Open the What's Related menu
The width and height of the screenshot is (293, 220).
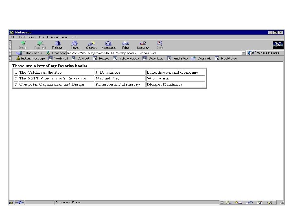tap(264, 53)
